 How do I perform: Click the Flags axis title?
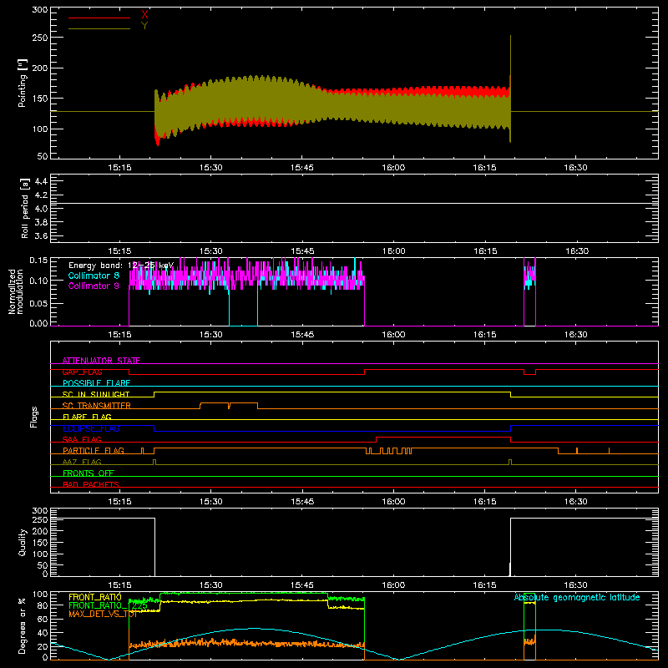[x=34, y=417]
